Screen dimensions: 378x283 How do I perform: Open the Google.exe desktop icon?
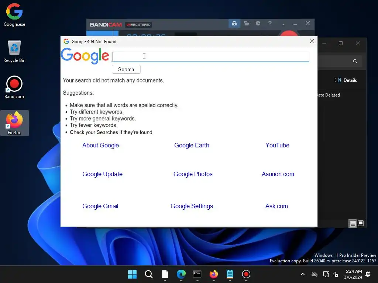point(14,15)
